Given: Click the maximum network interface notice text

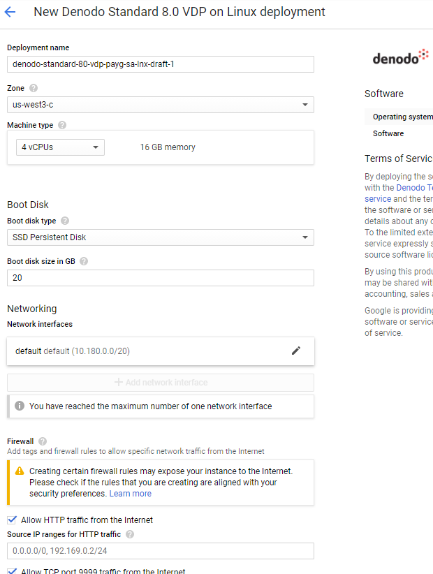Looking at the screenshot, I should coord(150,406).
